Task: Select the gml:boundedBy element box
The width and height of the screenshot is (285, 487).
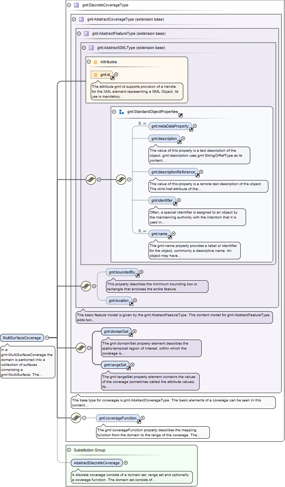Action: click(x=122, y=272)
